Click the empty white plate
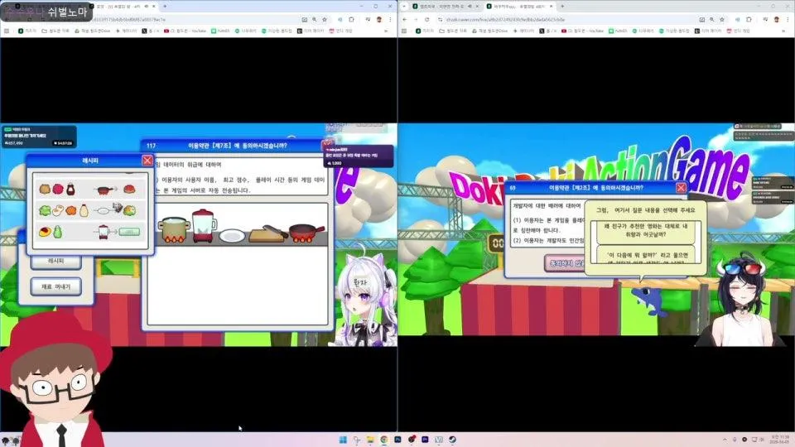 233,236
